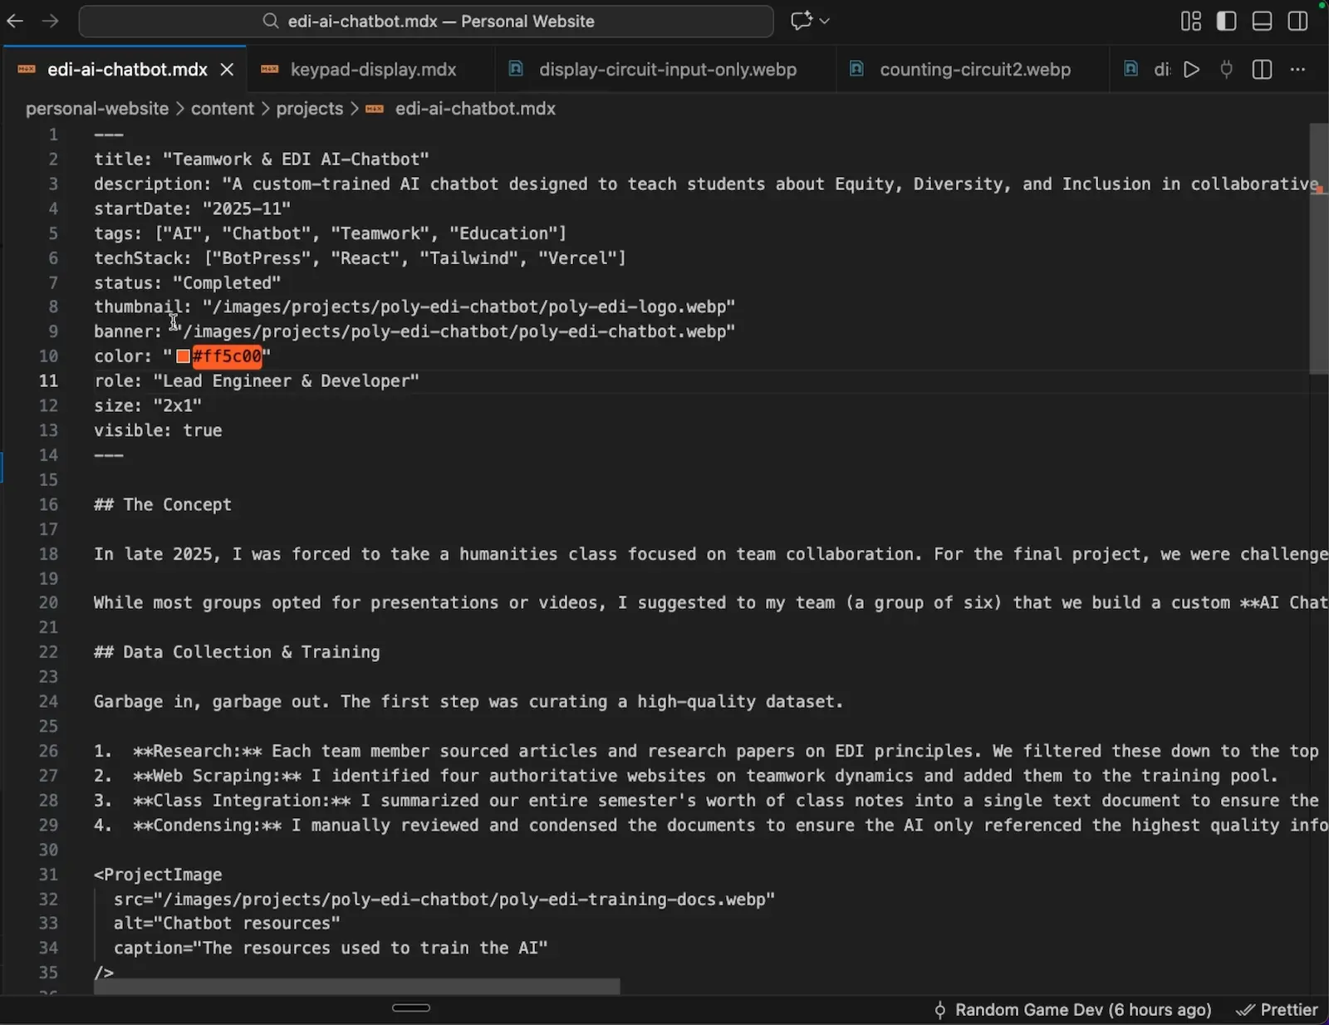This screenshot has height=1025, width=1329.
Task: Open the counting-circuit2.webp tab
Action: click(x=976, y=70)
